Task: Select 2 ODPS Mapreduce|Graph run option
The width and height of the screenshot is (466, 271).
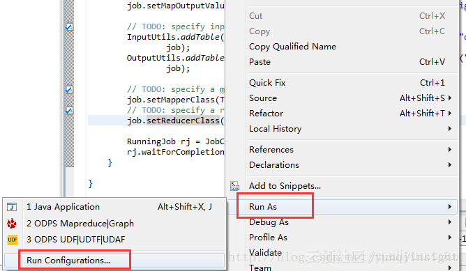Action: pos(114,223)
